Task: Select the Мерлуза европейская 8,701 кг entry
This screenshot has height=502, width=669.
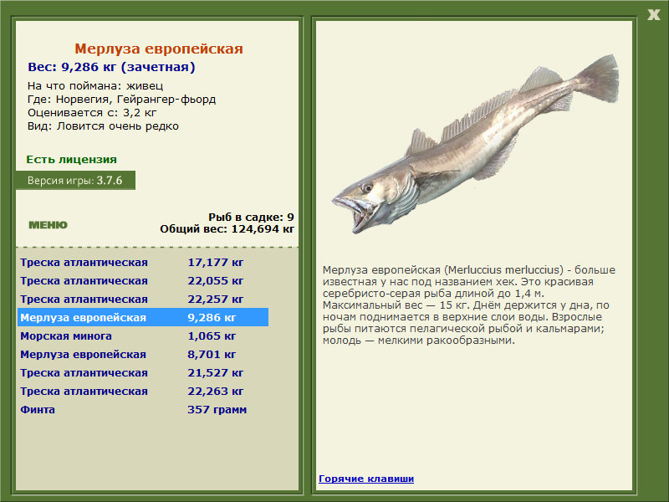Action: 143,354
